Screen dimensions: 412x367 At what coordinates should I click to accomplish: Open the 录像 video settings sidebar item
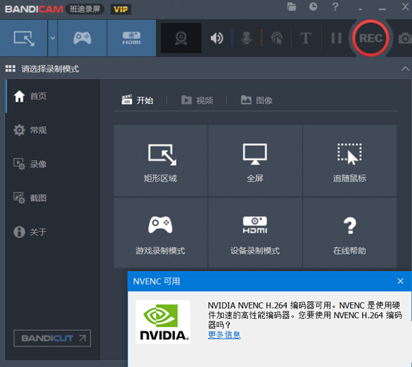pyautogui.click(x=53, y=164)
